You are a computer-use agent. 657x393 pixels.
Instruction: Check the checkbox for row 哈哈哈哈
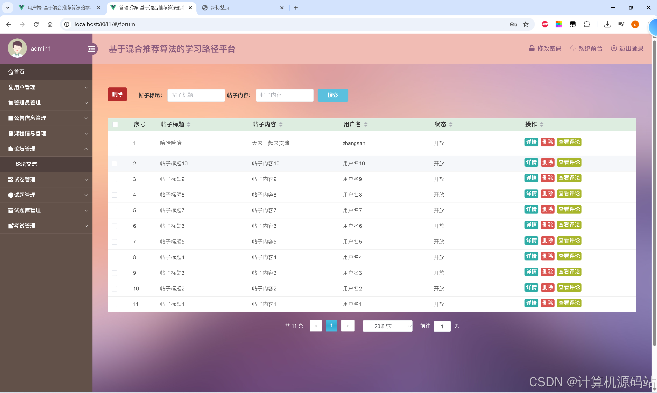pos(115,143)
